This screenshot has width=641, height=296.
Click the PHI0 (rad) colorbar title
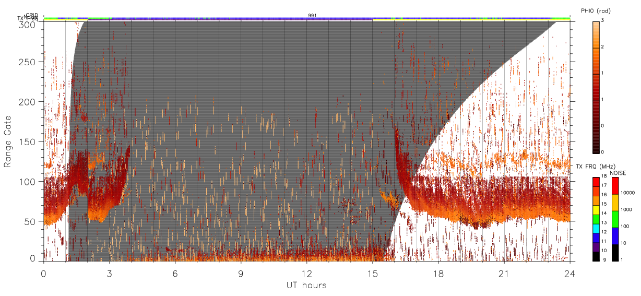pyautogui.click(x=596, y=11)
